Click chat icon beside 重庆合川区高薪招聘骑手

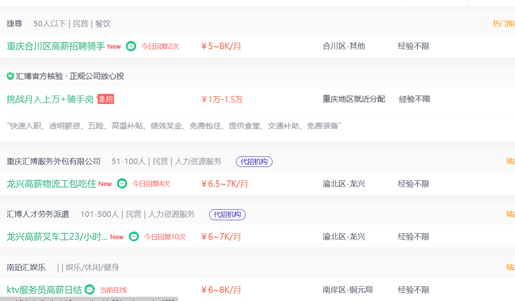click(131, 46)
